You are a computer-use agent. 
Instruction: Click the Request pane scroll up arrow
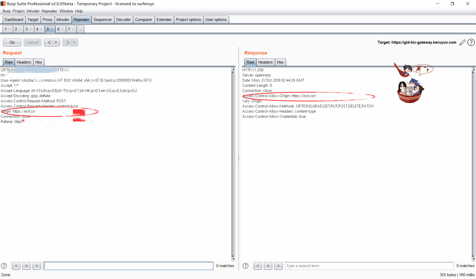233,69
